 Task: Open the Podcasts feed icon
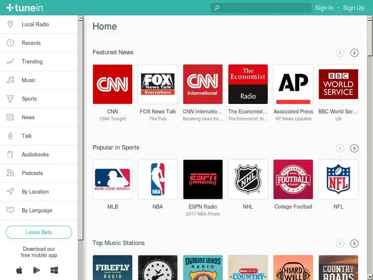[10, 173]
